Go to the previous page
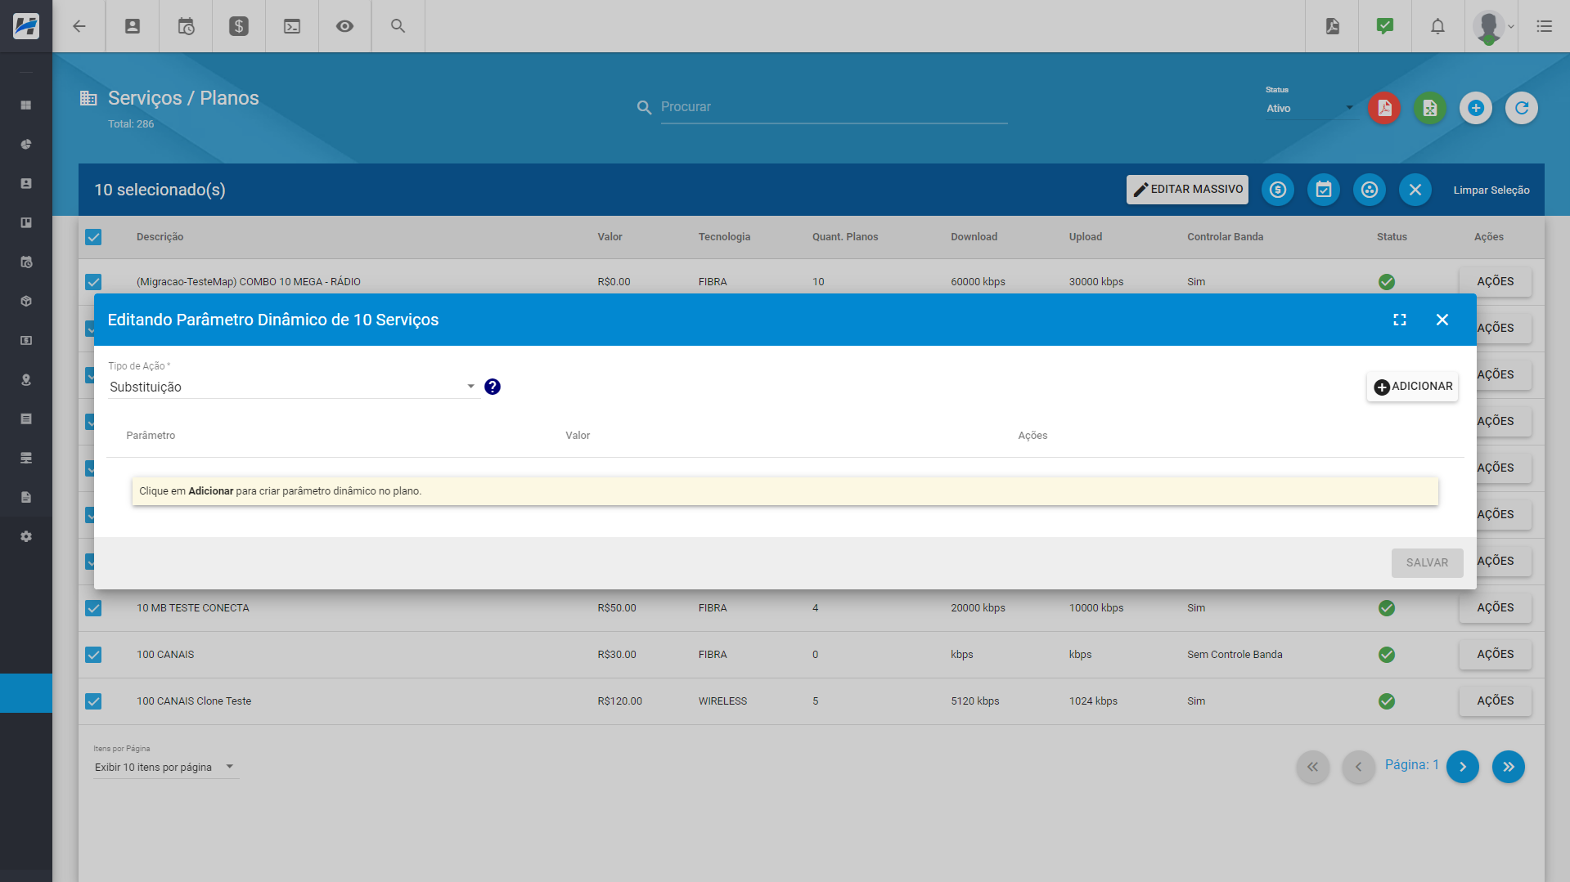1570x882 pixels. pos(1358,767)
